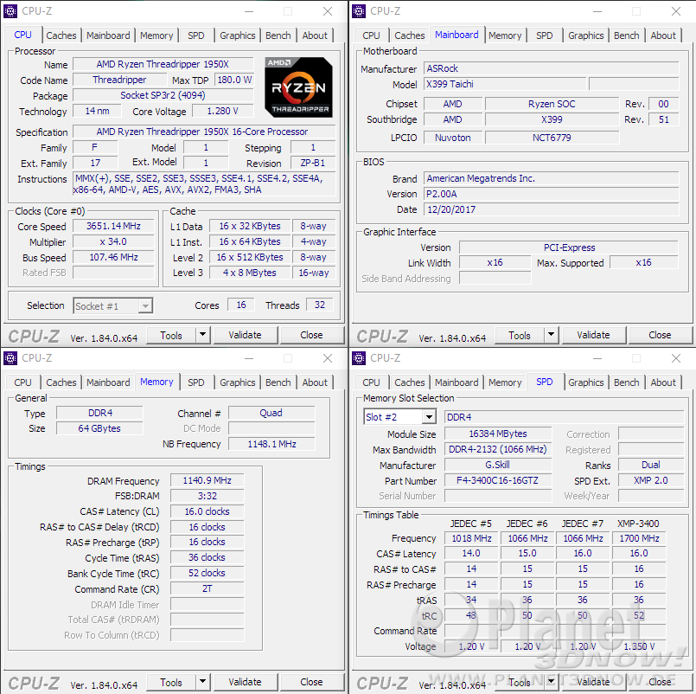Click the BIOS date 12/20/2017 field
The image size is (696, 694).
click(x=552, y=209)
